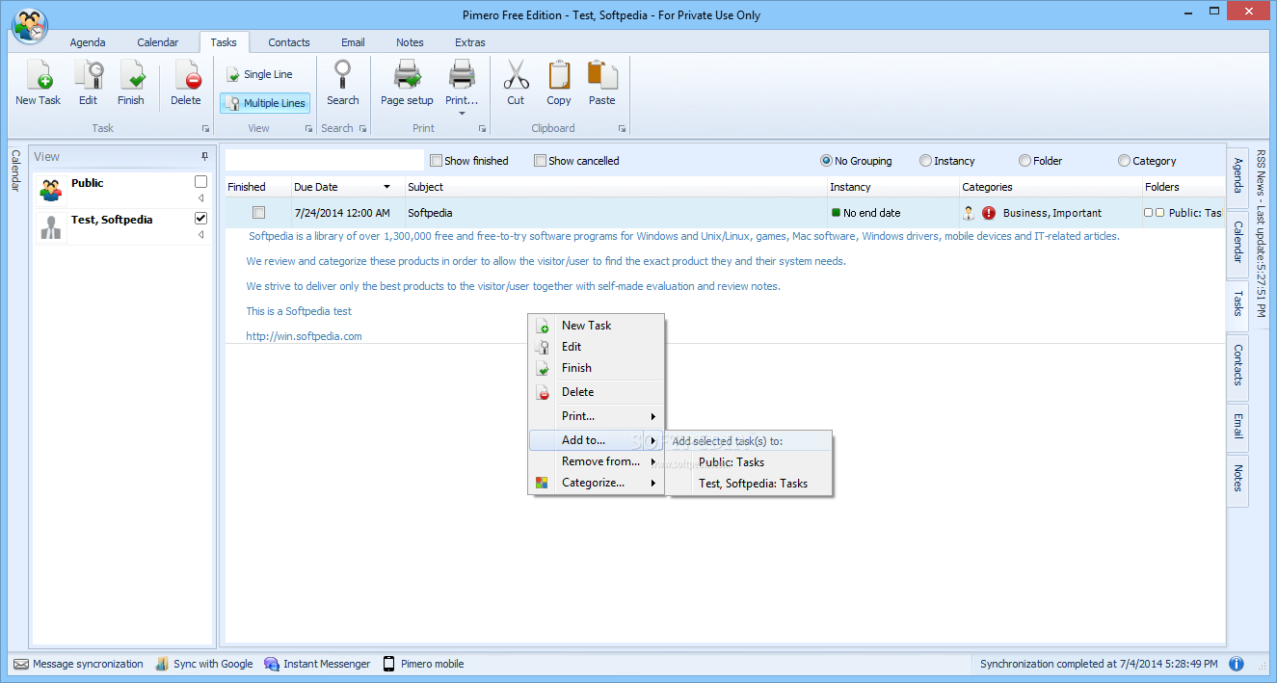The width and height of the screenshot is (1277, 683).
Task: Switch to Single Line view
Action: pos(258,74)
